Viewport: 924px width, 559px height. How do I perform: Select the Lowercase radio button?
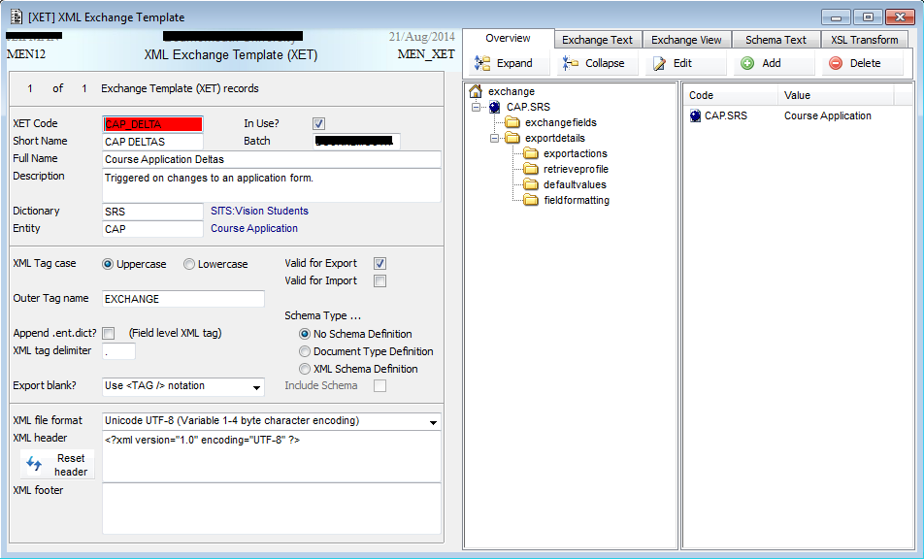coord(189,264)
